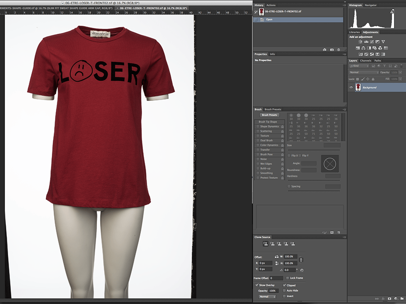Open Clone Source overlay blend mode dropdown
This screenshot has height=304, width=406.
pos(267,296)
